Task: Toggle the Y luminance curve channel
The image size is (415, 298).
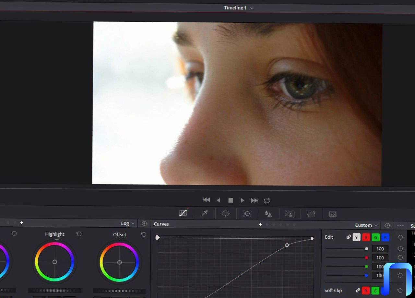Action: tap(357, 237)
